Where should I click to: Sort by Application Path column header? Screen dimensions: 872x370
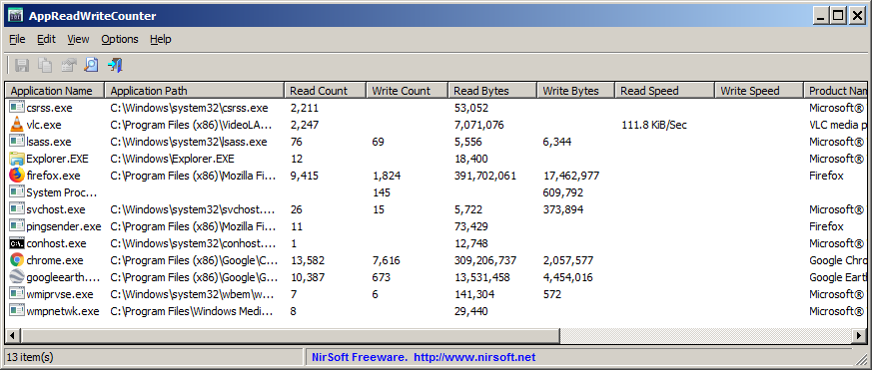195,91
